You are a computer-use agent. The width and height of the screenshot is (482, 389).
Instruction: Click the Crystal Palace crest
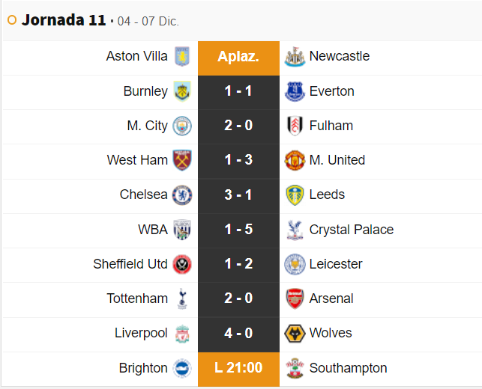tap(295, 230)
